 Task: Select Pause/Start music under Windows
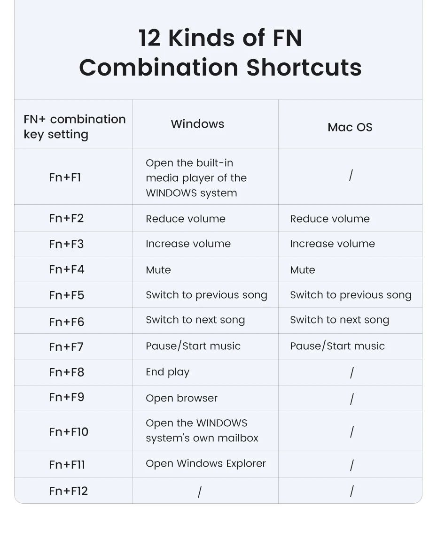tap(193, 346)
